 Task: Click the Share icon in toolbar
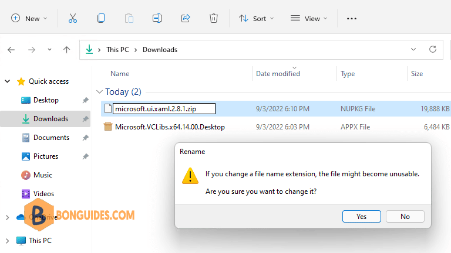coord(186,18)
